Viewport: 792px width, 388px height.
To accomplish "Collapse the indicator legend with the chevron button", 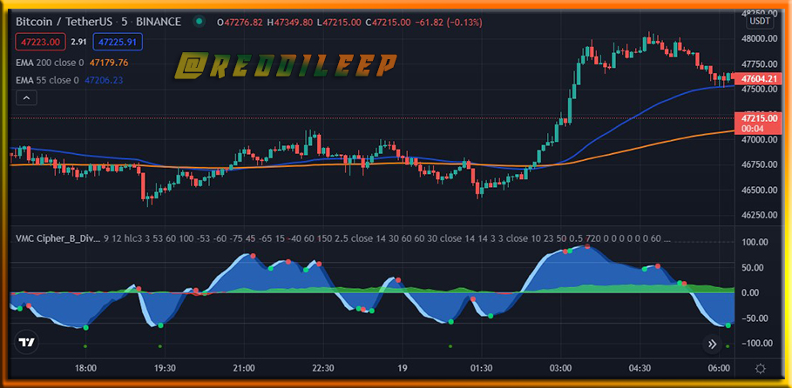I will pos(27,98).
